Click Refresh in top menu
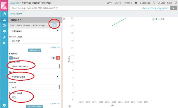178x108 pixels. (x=128, y=3)
